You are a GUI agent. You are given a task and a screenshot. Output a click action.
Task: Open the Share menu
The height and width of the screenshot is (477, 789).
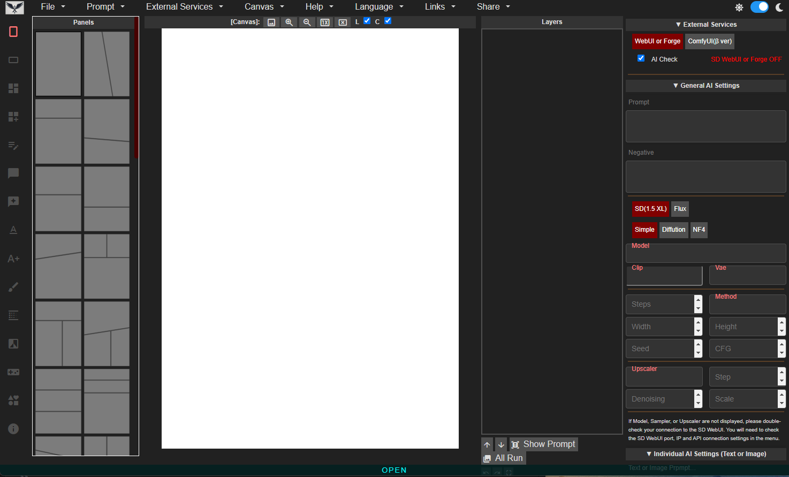(493, 7)
